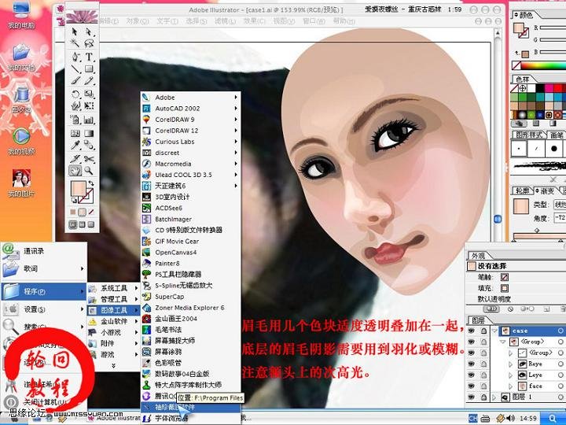Select the Mesh tool
566x425 pixels.
point(75,133)
